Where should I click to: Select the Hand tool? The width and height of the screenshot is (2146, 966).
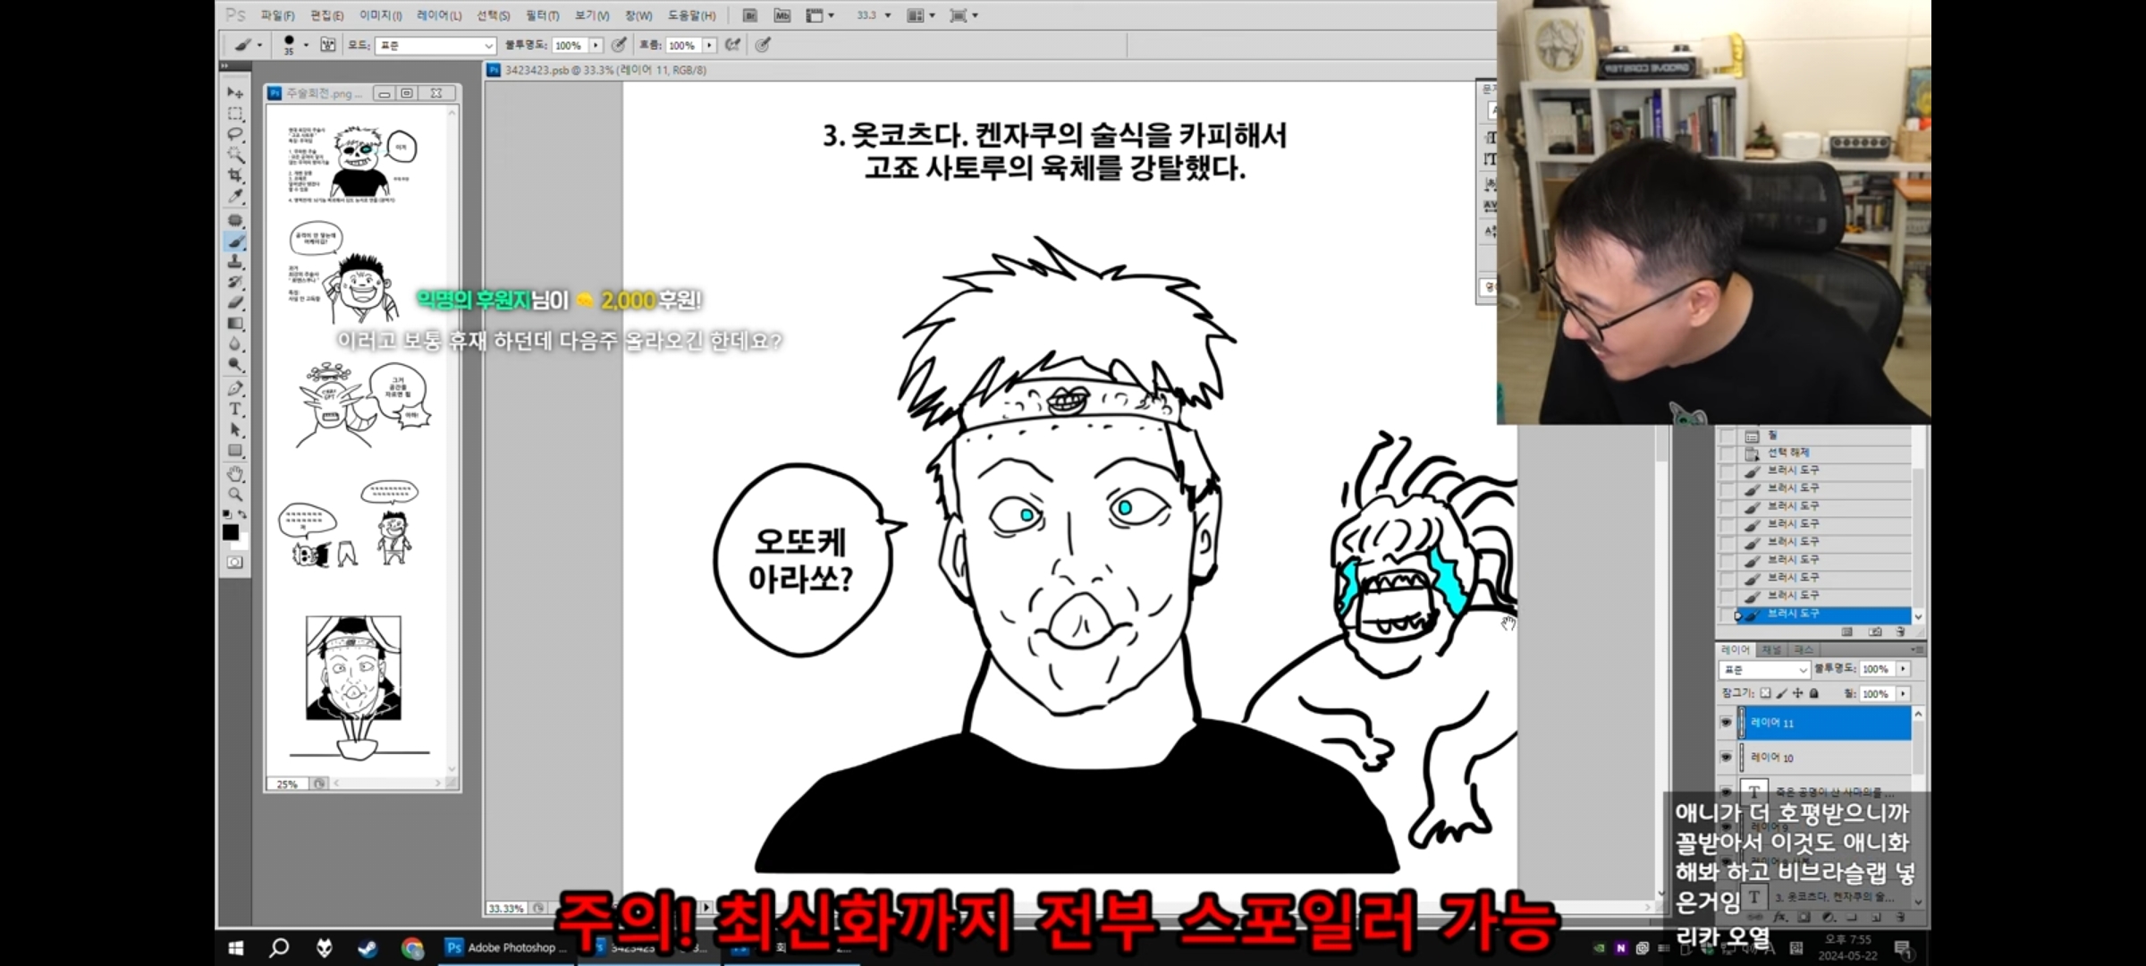click(x=235, y=473)
